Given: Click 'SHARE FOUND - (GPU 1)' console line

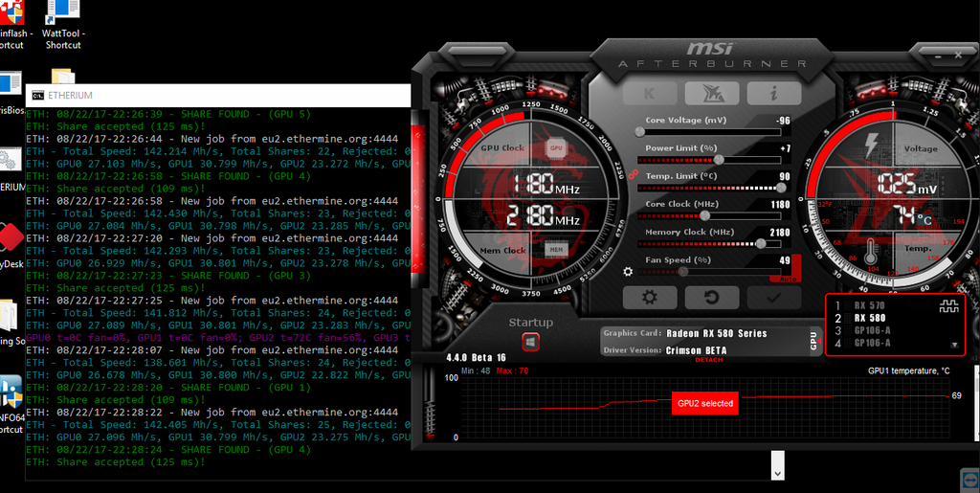Looking at the screenshot, I should coord(168,388).
